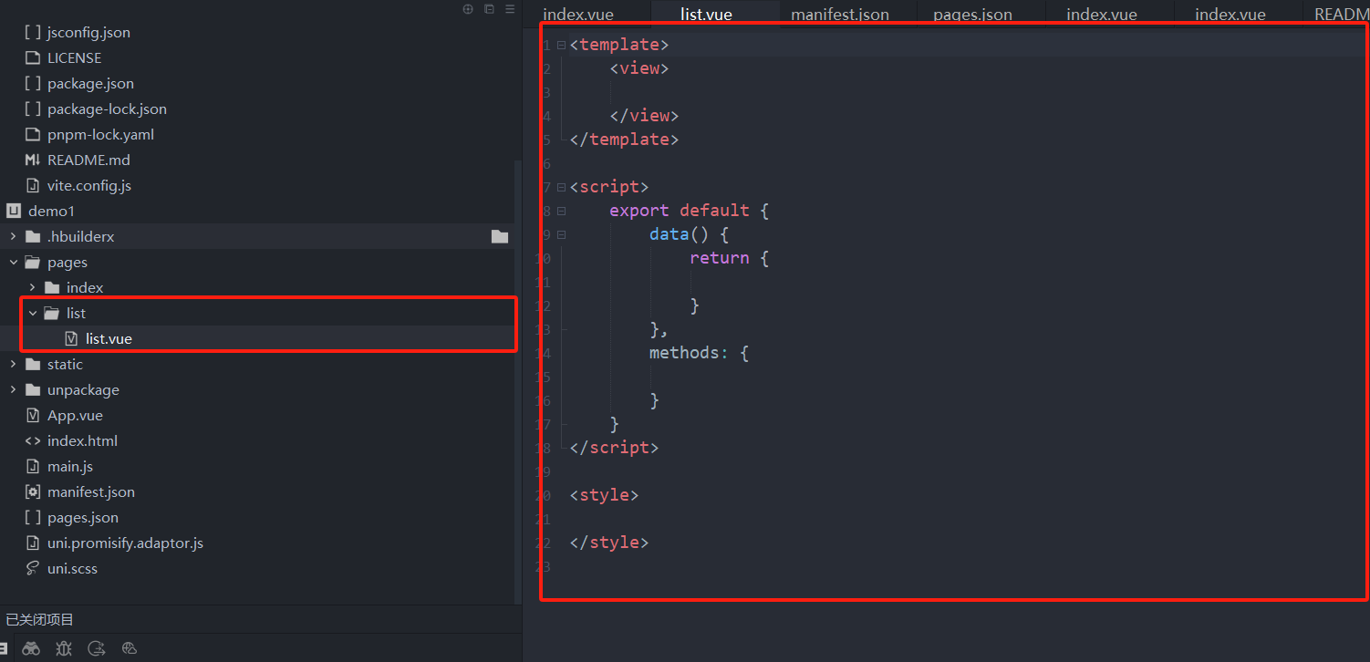Click the opening <script> tag in editor
The image size is (1370, 662).
(x=609, y=187)
